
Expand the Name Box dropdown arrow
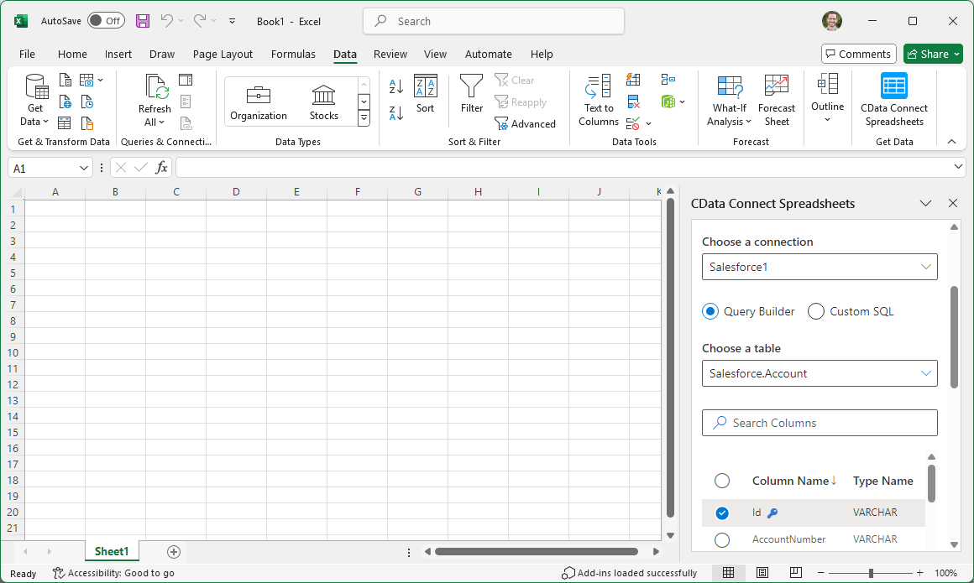(x=84, y=169)
